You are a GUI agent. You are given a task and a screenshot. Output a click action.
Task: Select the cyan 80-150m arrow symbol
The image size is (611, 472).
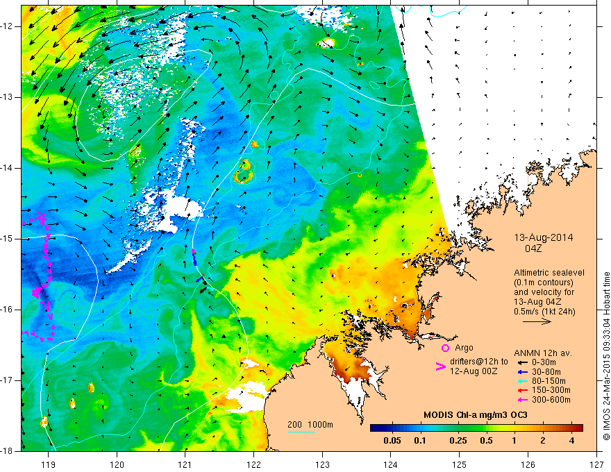pos(522,381)
